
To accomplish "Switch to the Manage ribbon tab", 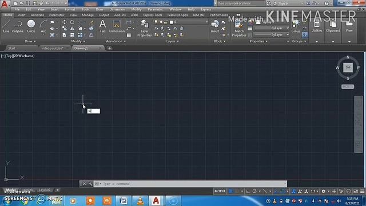I will [x=87, y=15].
